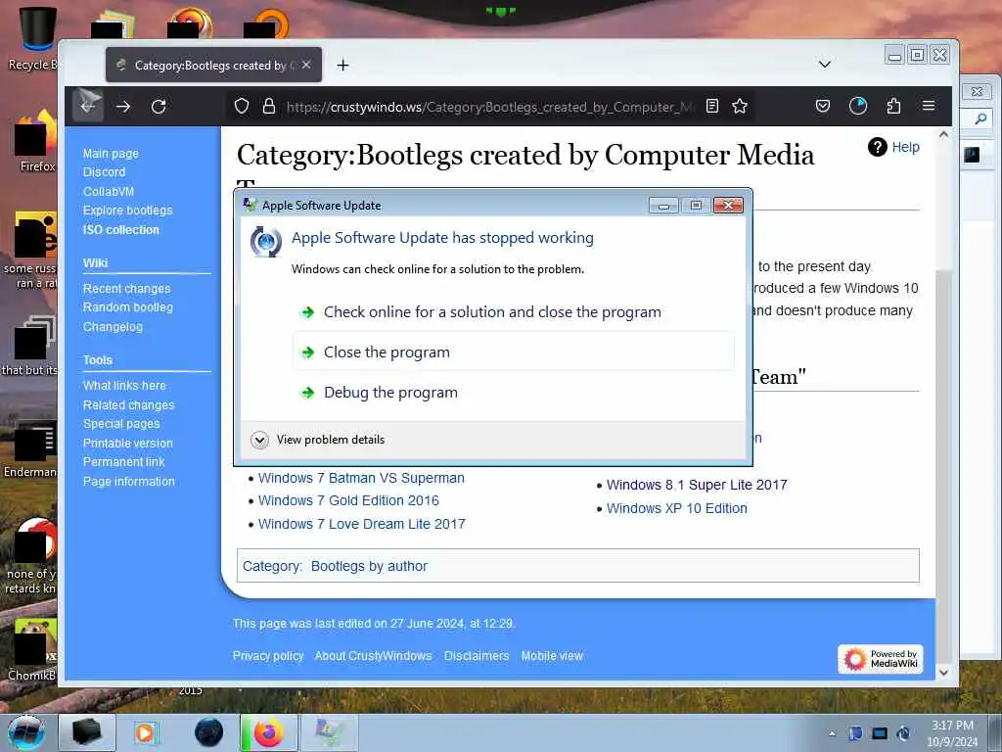
Task: Expand View problem details chevron
Action: coord(259,440)
